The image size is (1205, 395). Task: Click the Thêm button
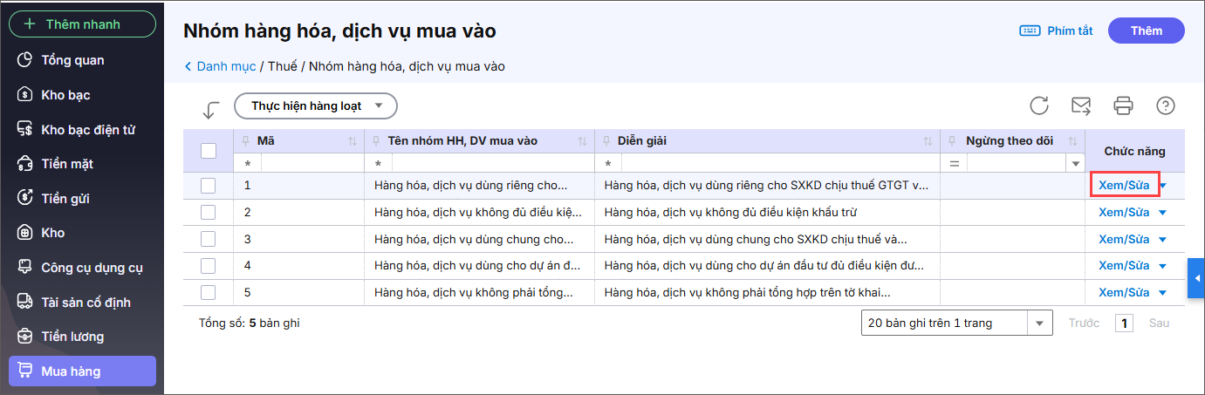(1146, 31)
